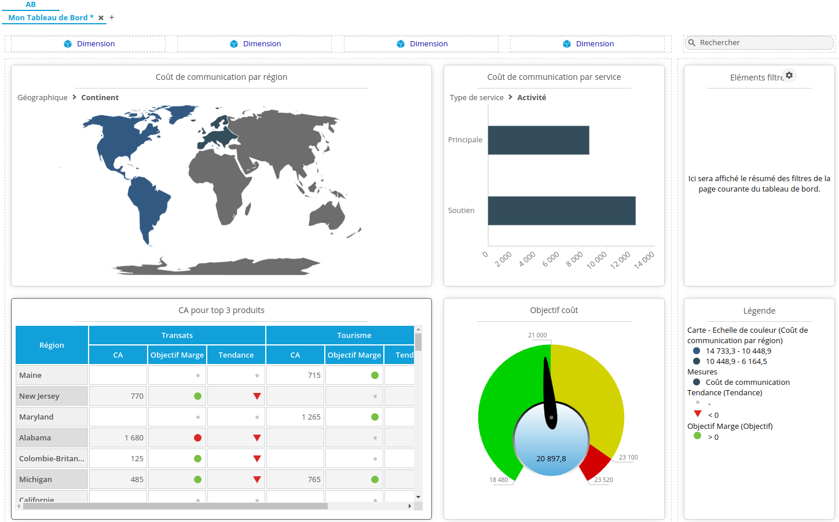Image resolution: width=839 pixels, height=522 pixels.
Task: Add a new dashboard tab with plus icon
Action: click(112, 18)
